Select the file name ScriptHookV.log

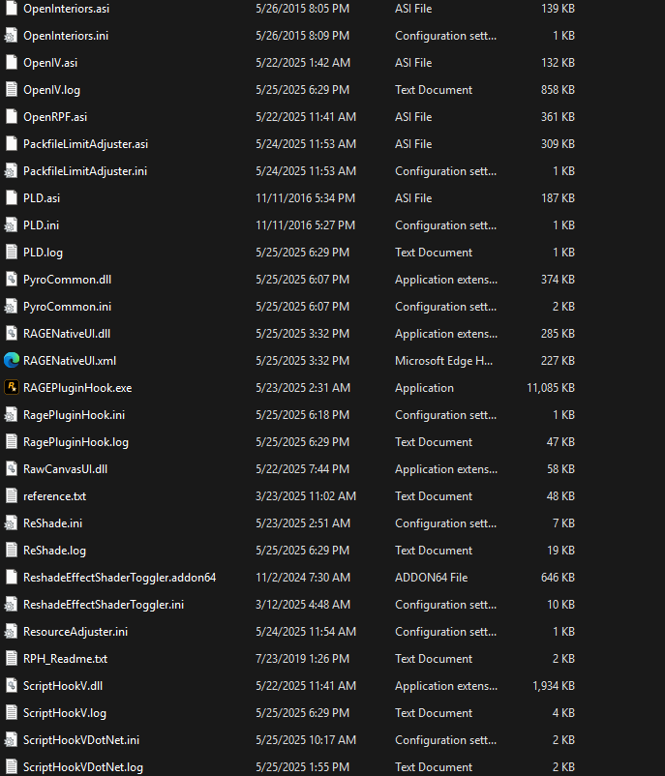(65, 713)
